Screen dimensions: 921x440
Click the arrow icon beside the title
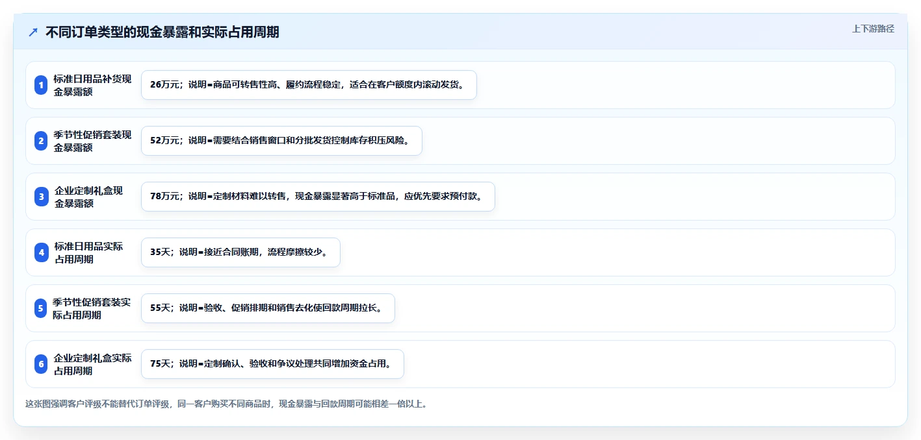(x=33, y=32)
